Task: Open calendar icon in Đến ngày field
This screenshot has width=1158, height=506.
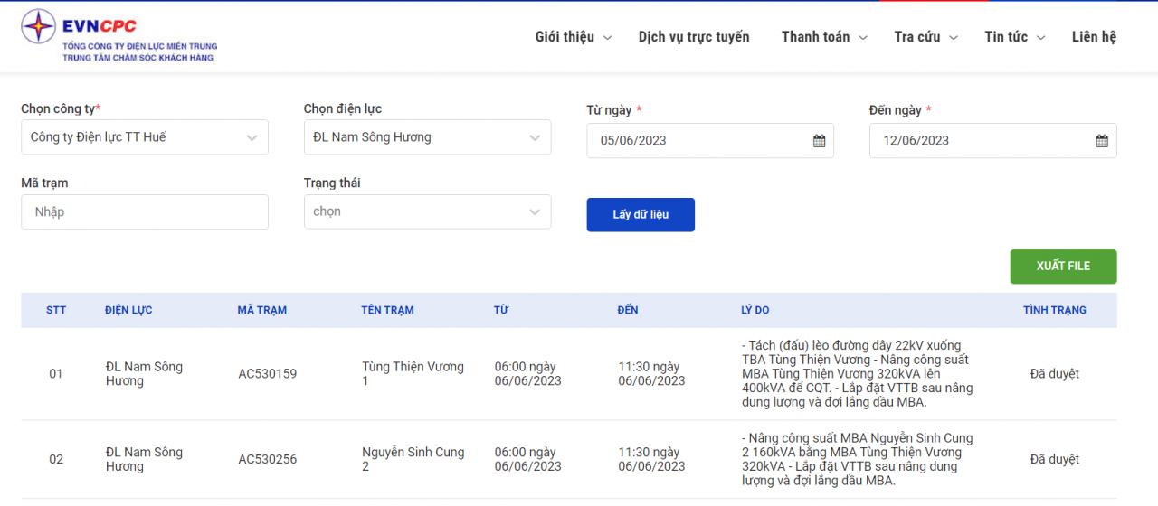Action: pos(1102,141)
